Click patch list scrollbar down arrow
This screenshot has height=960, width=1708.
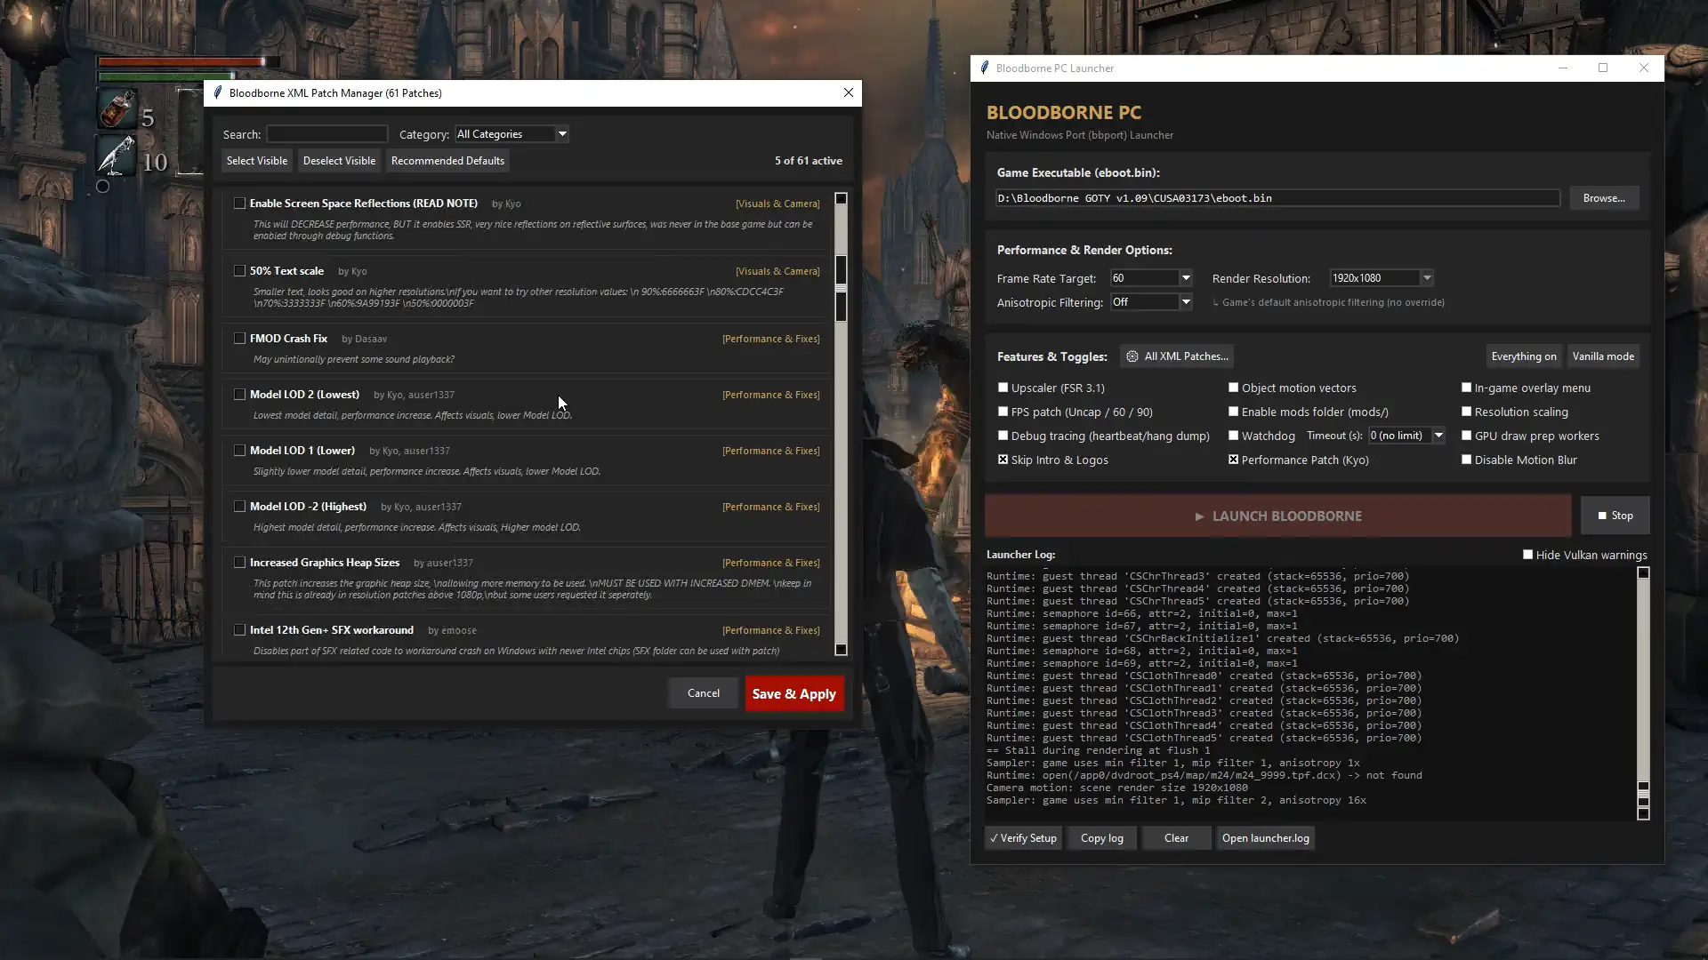click(841, 650)
